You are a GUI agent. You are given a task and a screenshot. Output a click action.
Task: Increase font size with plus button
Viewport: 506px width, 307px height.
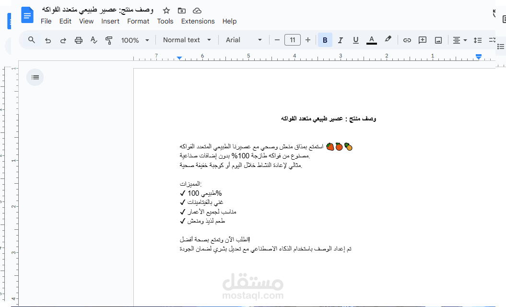click(308, 40)
